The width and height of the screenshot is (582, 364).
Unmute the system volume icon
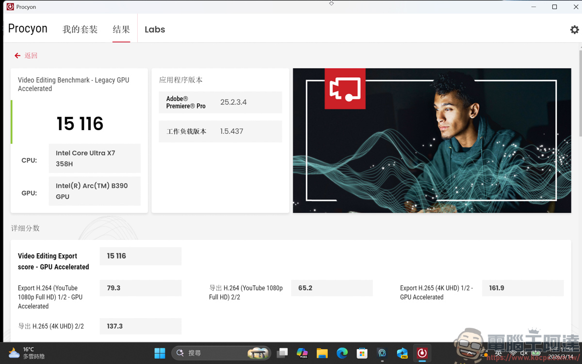523,353
